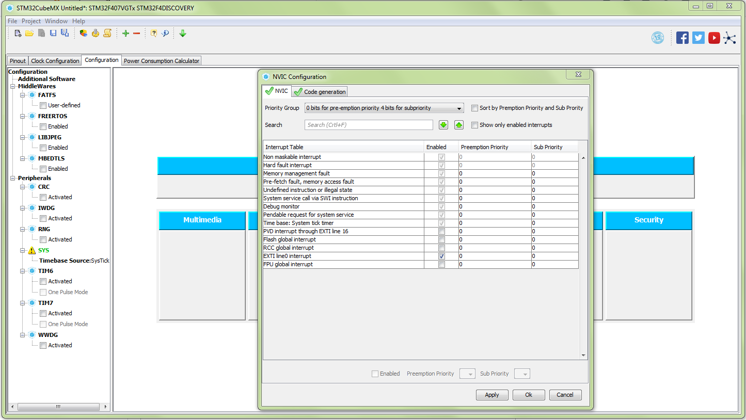Open the Power Consumption Calculator tab
The width and height of the screenshot is (746, 420).
pos(161,61)
